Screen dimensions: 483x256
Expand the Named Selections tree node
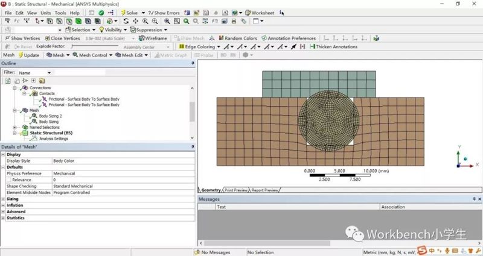pyautogui.click(x=14, y=127)
